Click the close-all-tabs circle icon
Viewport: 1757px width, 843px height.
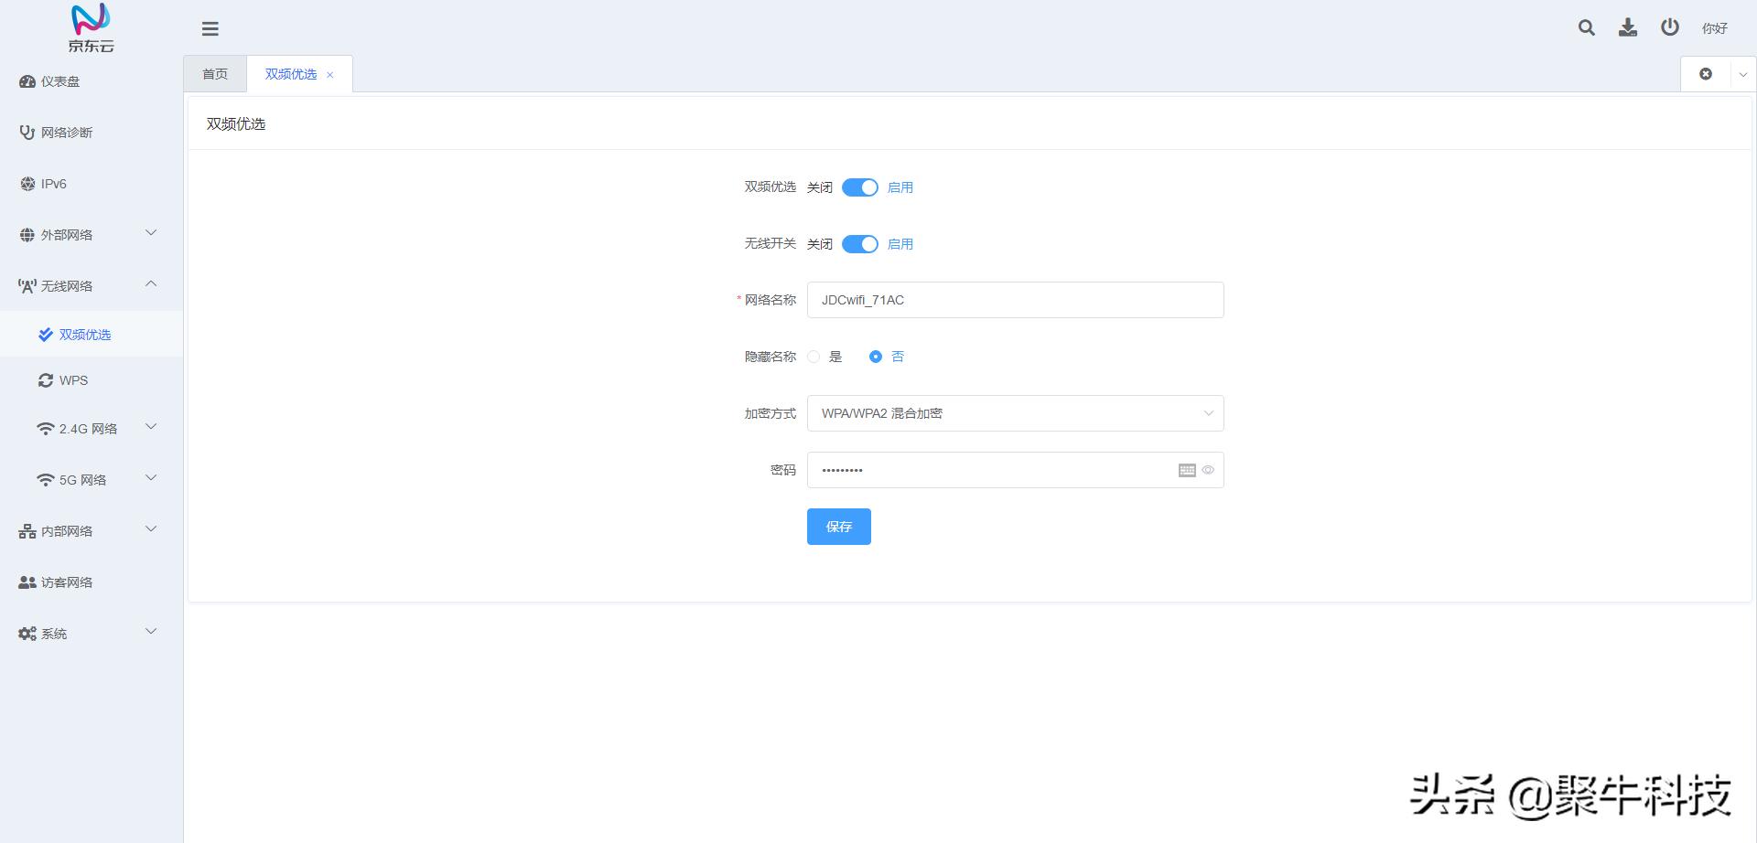[x=1706, y=74]
